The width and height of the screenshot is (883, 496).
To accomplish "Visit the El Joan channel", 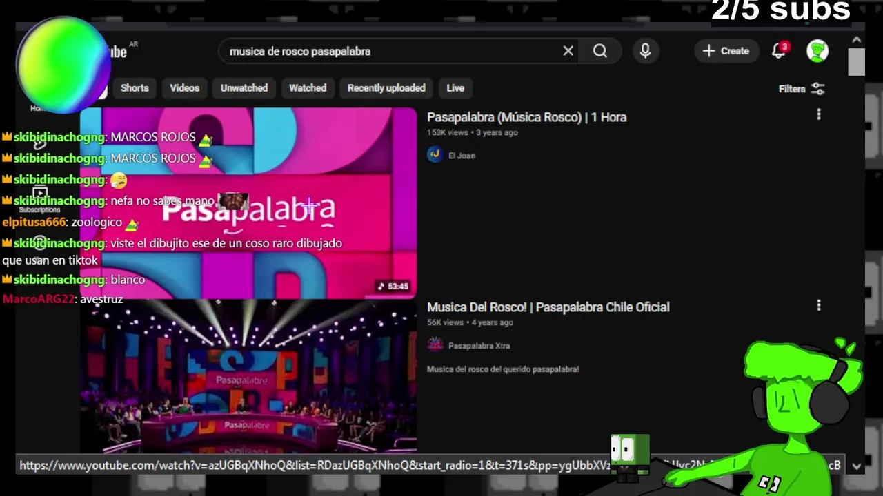I will 462,156.
